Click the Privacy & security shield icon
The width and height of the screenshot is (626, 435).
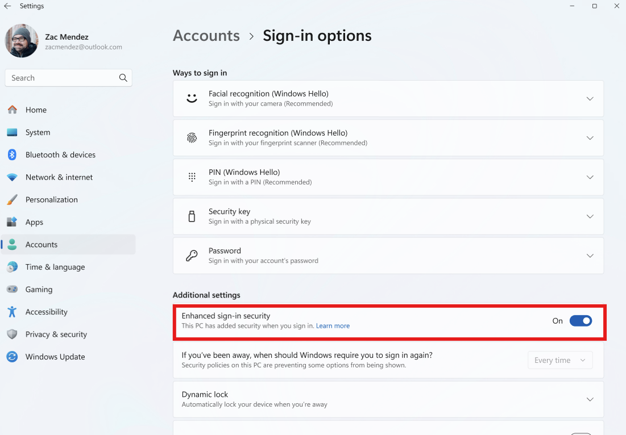click(12, 334)
